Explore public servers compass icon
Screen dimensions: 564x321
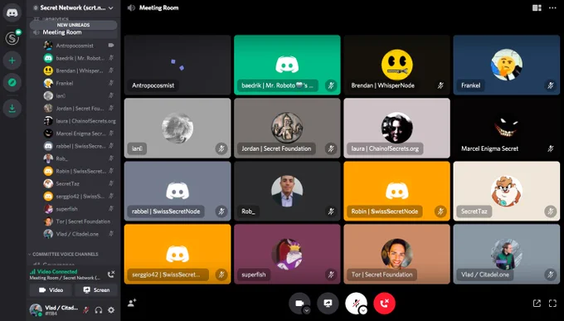point(12,83)
